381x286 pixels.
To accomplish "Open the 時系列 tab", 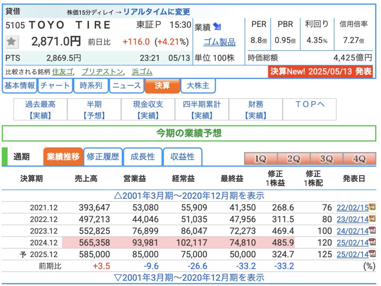I will (91, 86).
